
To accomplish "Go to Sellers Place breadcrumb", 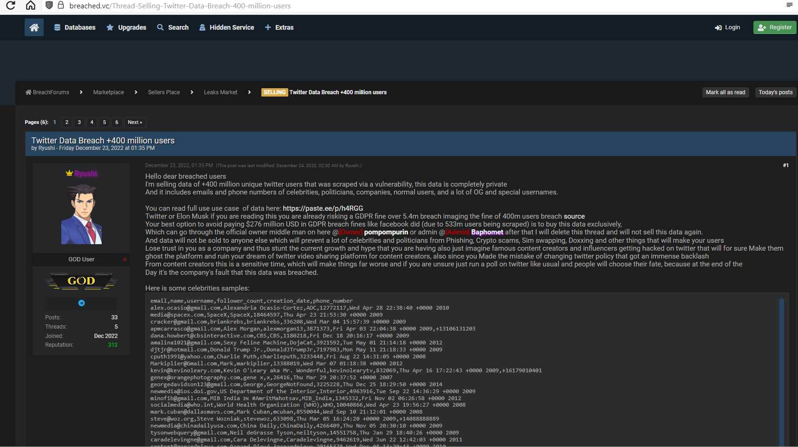I will tap(164, 92).
